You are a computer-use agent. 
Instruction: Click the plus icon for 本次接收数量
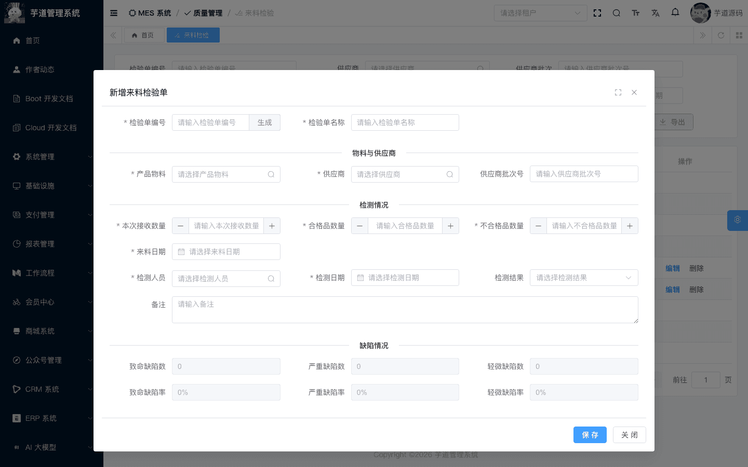[272, 226]
